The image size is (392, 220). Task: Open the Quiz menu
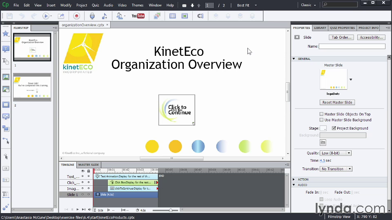pos(95,5)
